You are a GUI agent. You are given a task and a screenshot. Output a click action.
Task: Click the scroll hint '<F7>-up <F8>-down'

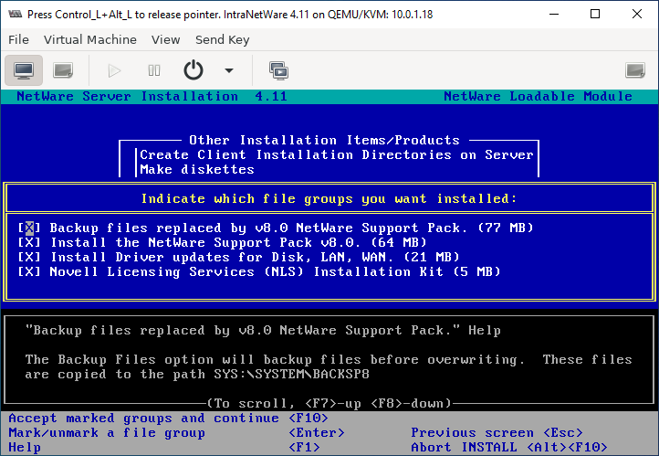(x=374, y=403)
